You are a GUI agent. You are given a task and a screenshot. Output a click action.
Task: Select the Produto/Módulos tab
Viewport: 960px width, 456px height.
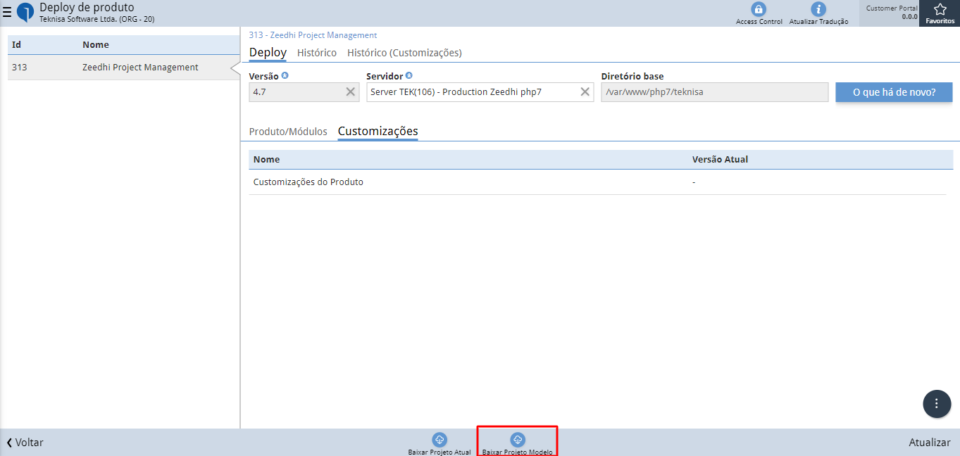click(x=288, y=132)
